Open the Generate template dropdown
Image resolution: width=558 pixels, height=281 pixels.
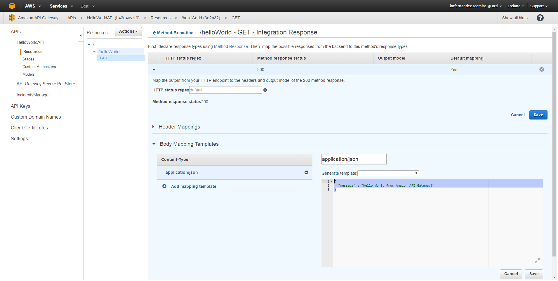coord(388,173)
